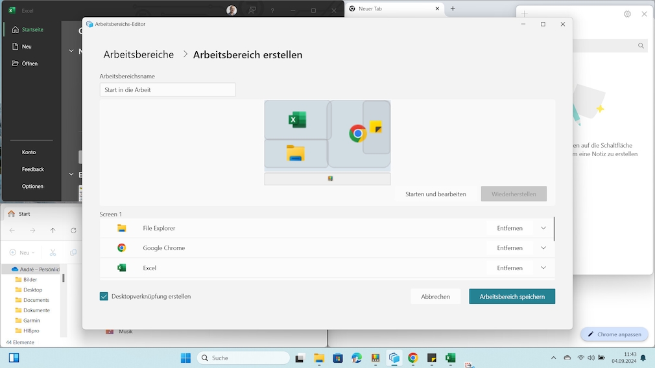Open Excel from the taskbar
The width and height of the screenshot is (655, 368).
450,358
